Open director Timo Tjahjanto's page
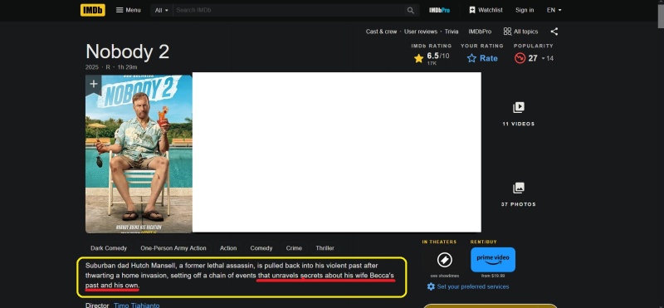The width and height of the screenshot is (664, 308). [x=137, y=305]
